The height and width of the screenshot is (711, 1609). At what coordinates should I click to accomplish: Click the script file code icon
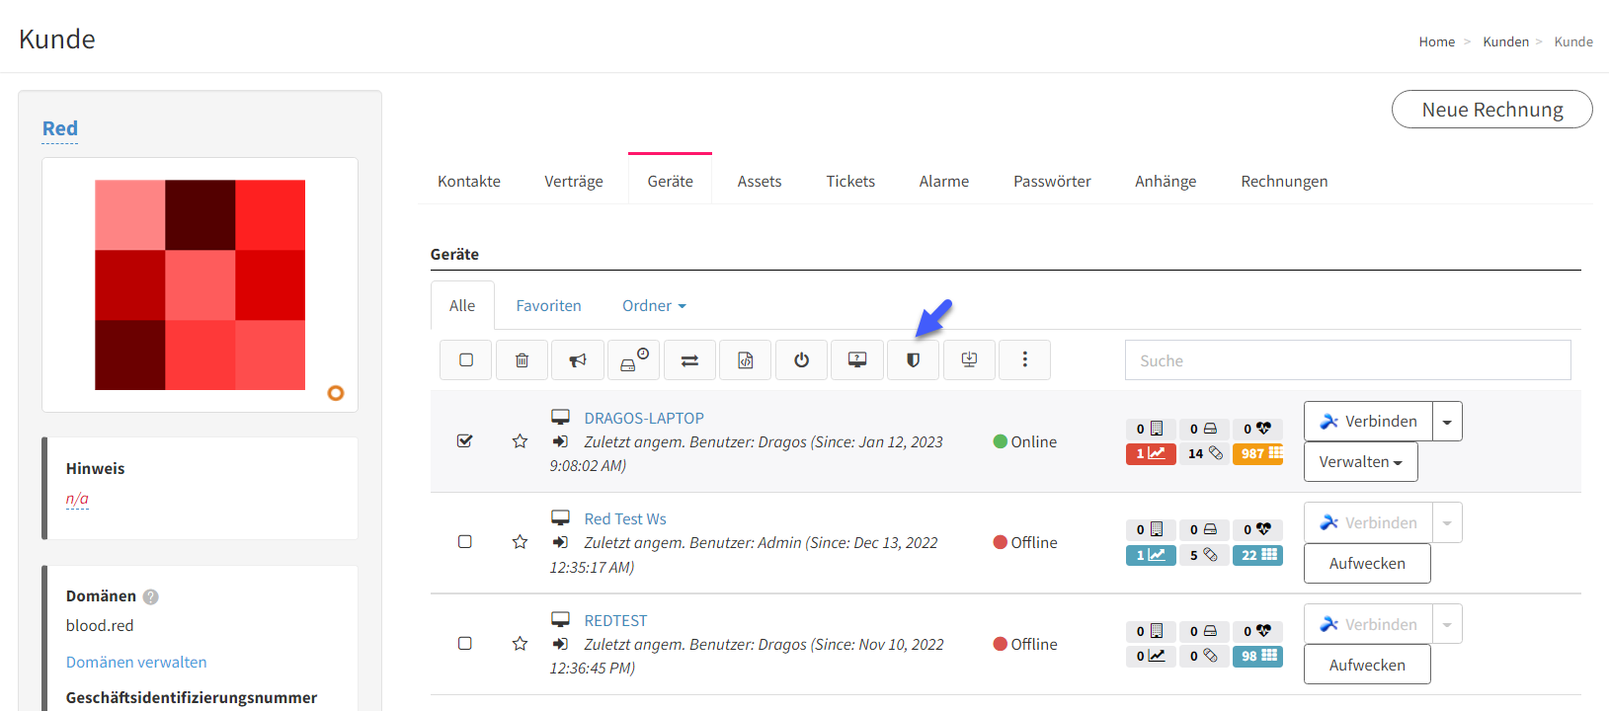[746, 360]
